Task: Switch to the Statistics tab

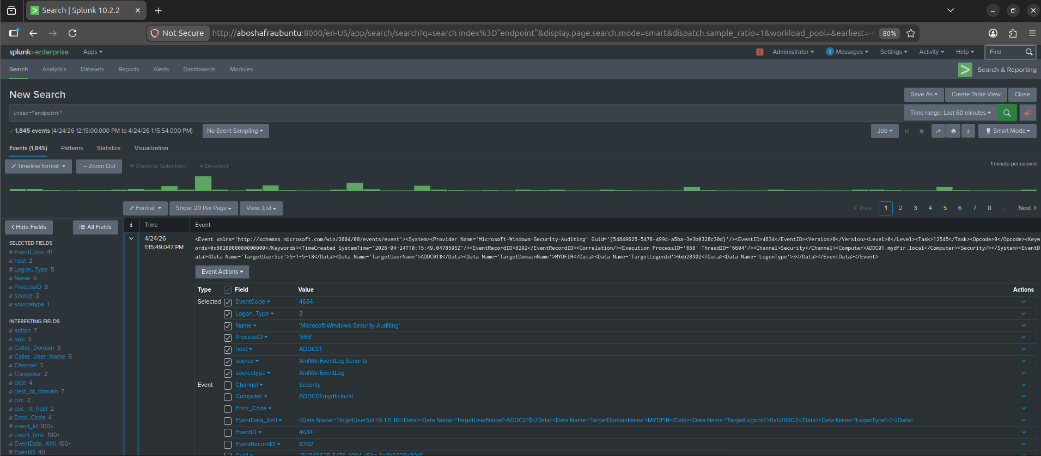Action: (x=108, y=148)
